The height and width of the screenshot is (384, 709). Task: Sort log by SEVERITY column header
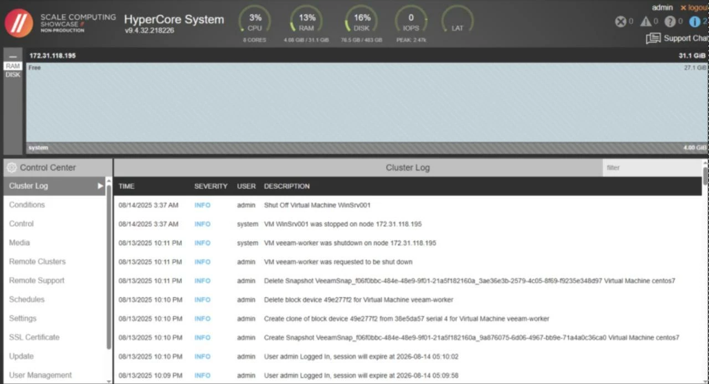211,186
